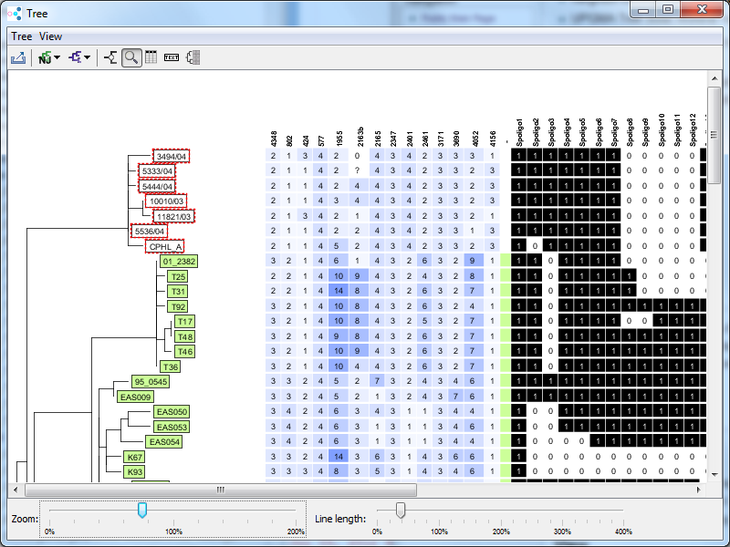Open the View menu
Viewport: 730px width, 547px height.
point(51,36)
